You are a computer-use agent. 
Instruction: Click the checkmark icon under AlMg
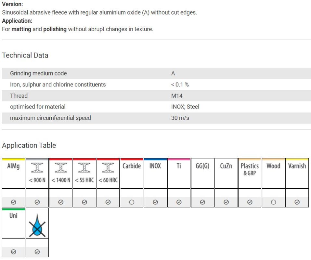coord(14,202)
